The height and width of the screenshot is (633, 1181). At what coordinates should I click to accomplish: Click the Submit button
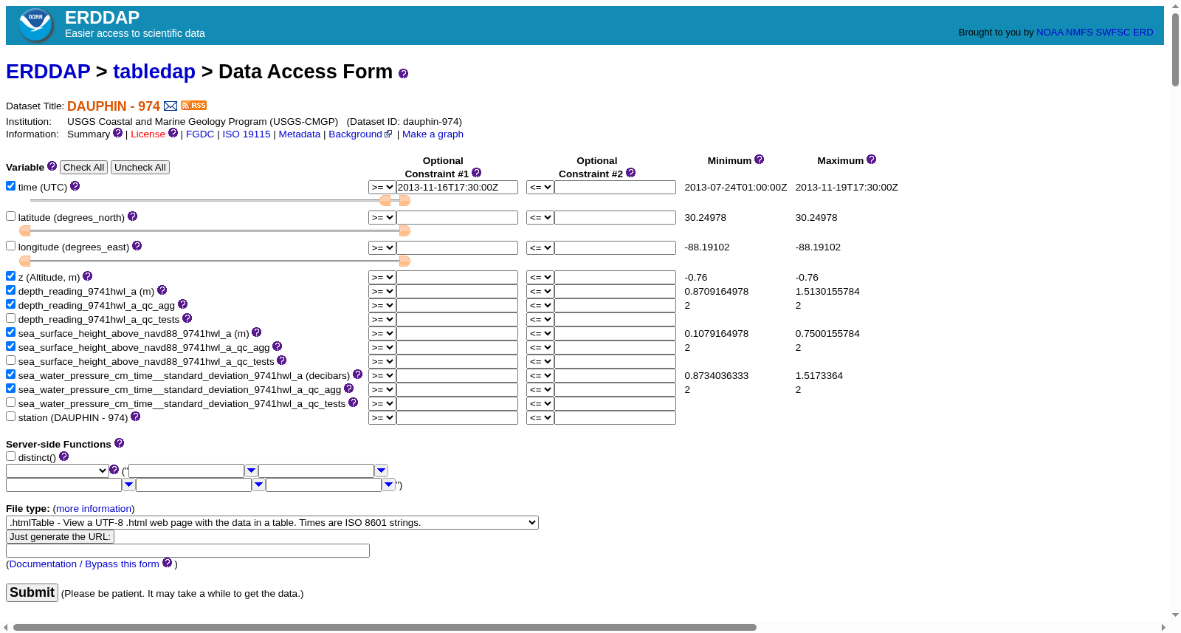(32, 593)
